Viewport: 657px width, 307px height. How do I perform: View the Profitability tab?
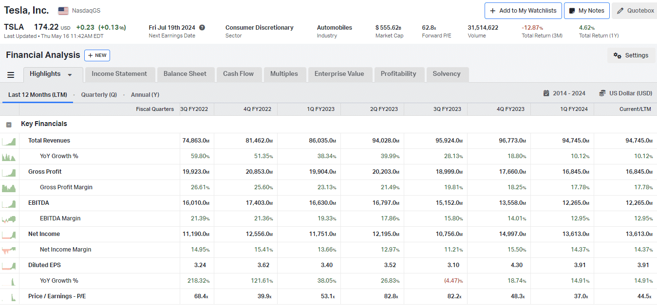pos(398,74)
